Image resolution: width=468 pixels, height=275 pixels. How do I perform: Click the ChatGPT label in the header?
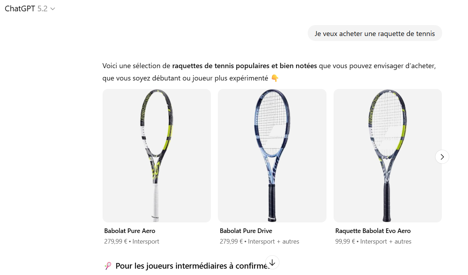coord(20,9)
